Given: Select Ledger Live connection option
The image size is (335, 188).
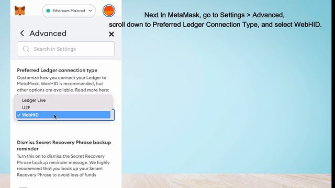Looking at the screenshot, I should pos(63,100).
